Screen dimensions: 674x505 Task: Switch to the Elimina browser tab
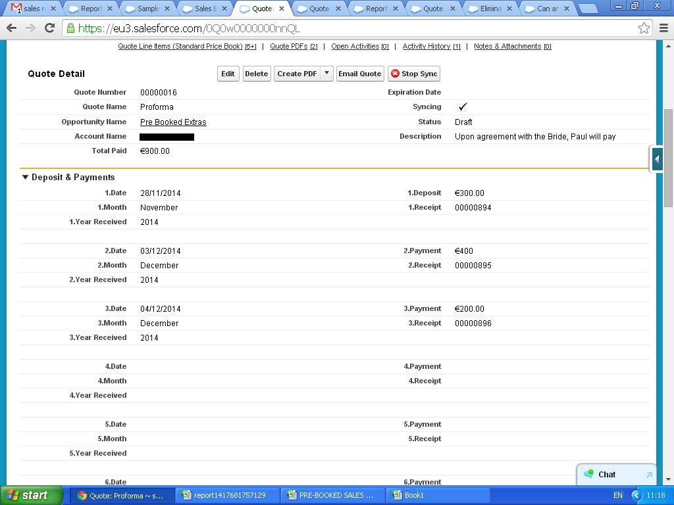click(490, 9)
